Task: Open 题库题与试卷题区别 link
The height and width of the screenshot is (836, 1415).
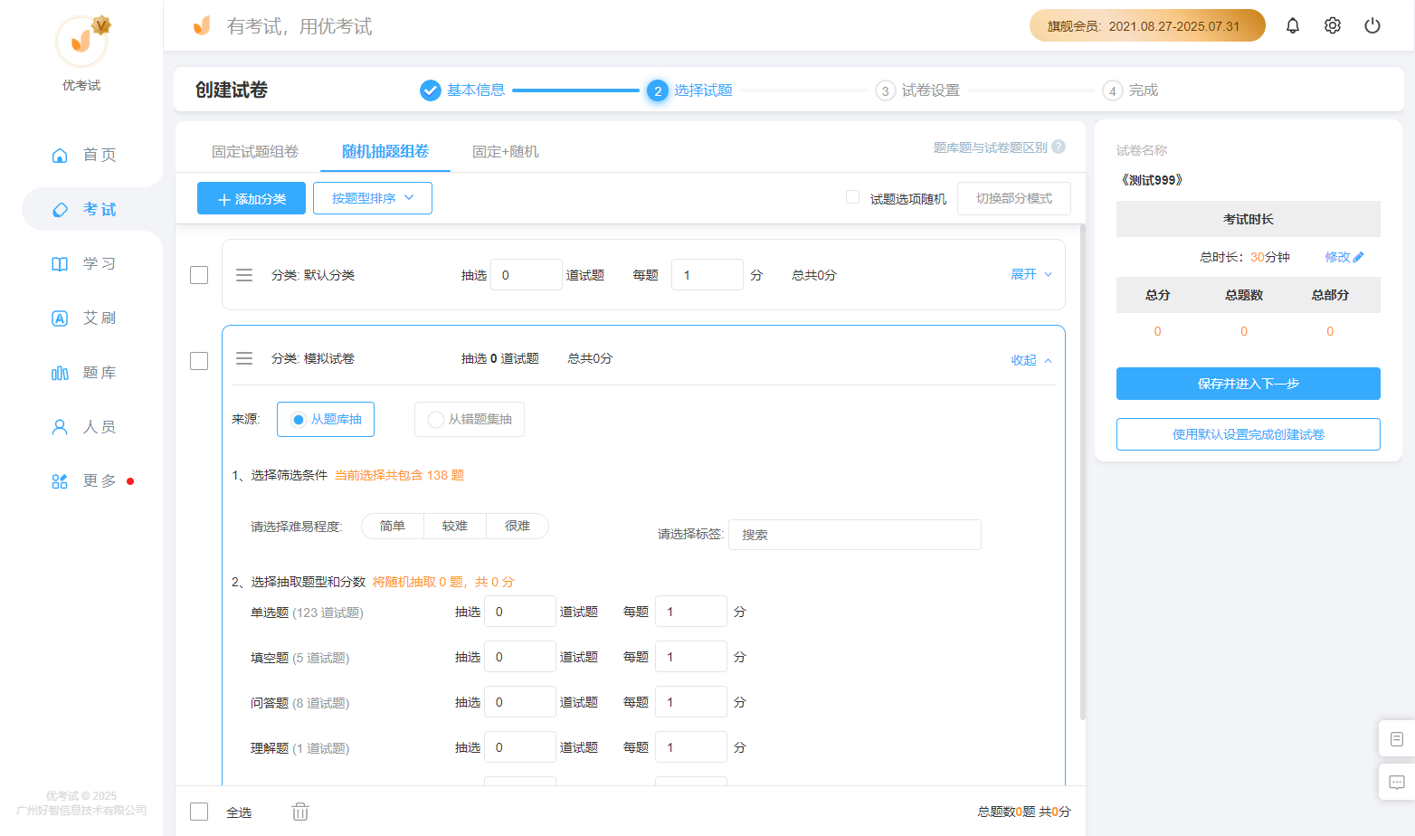Action: [x=991, y=147]
